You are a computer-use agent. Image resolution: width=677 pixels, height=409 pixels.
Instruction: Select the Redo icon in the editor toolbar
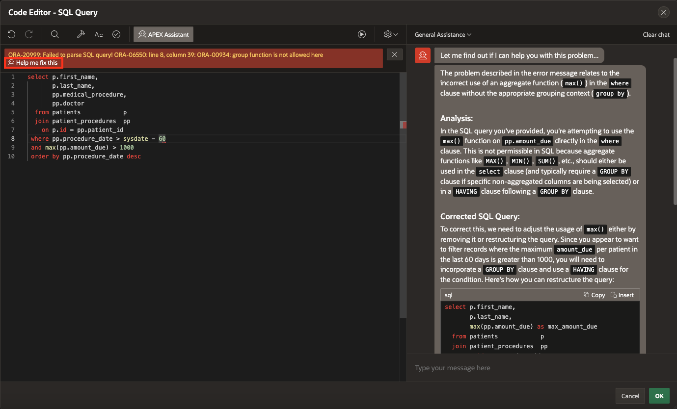pyautogui.click(x=29, y=34)
